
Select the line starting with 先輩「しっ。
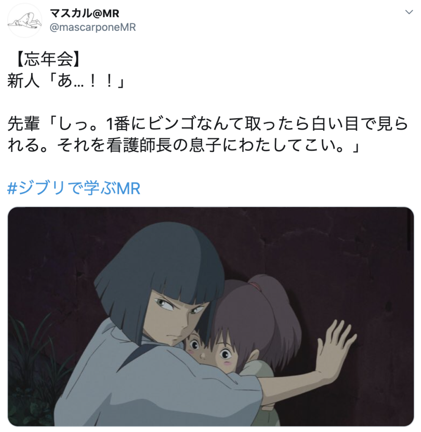[x=208, y=124]
